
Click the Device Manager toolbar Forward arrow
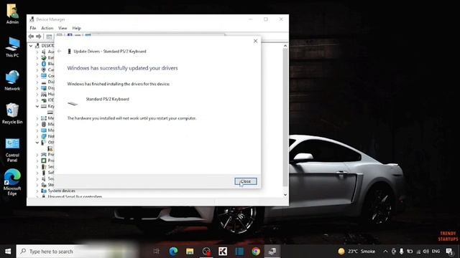(x=38, y=37)
